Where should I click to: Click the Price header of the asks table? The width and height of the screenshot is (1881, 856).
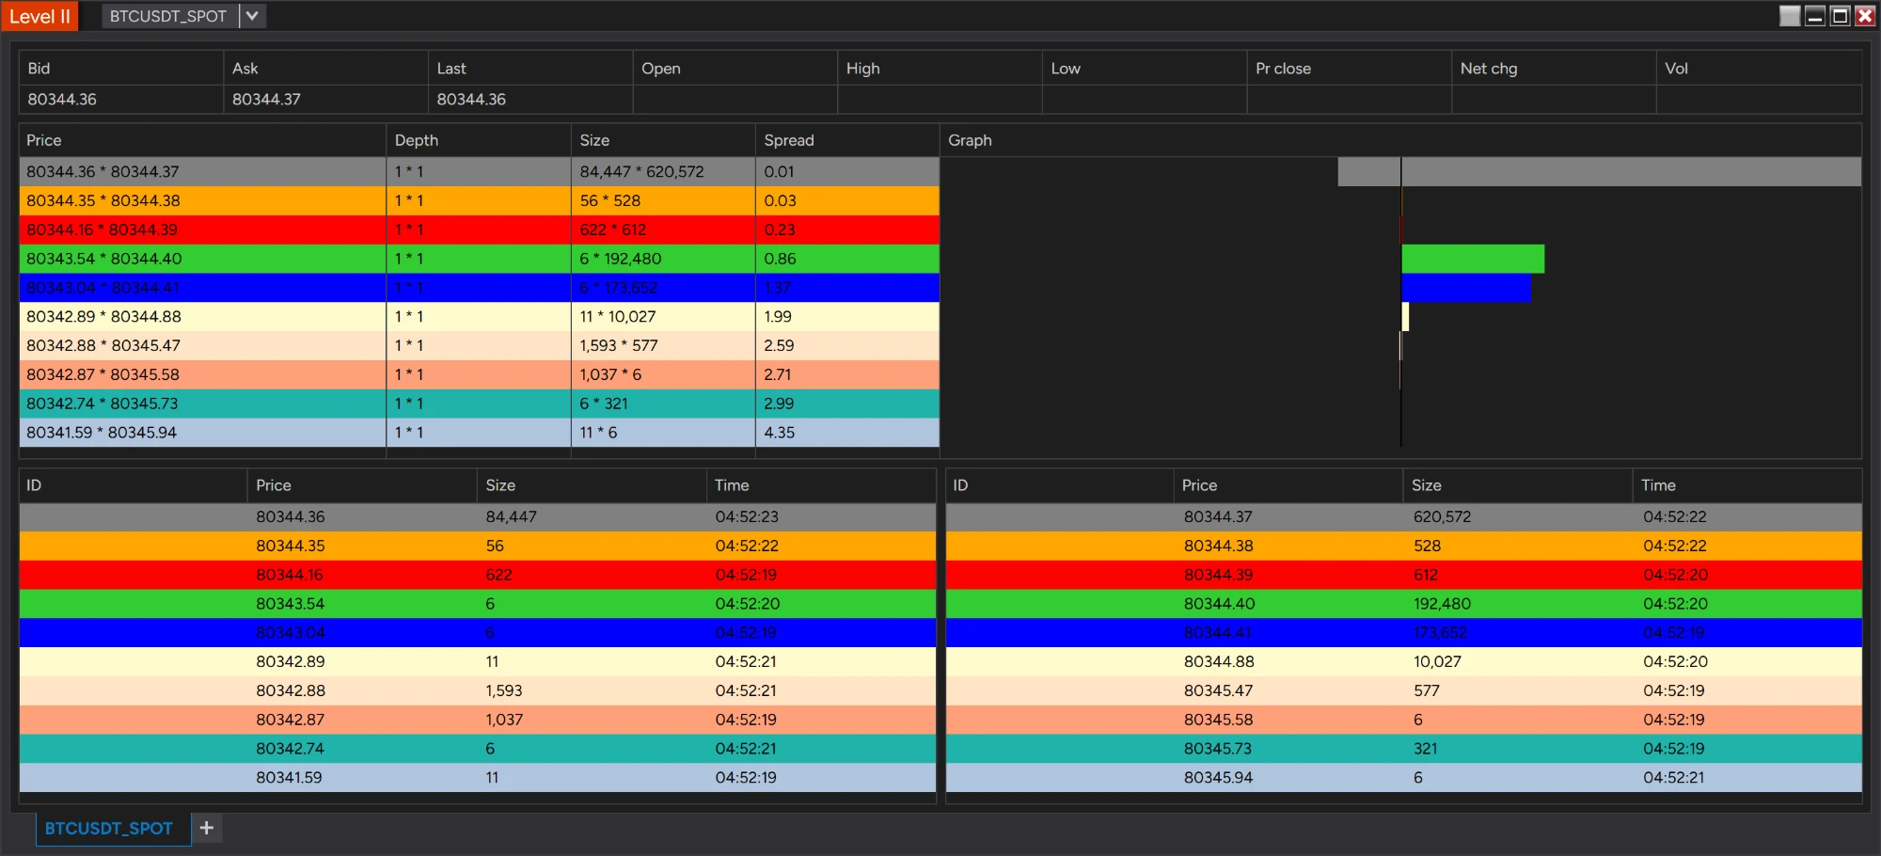pos(1288,485)
